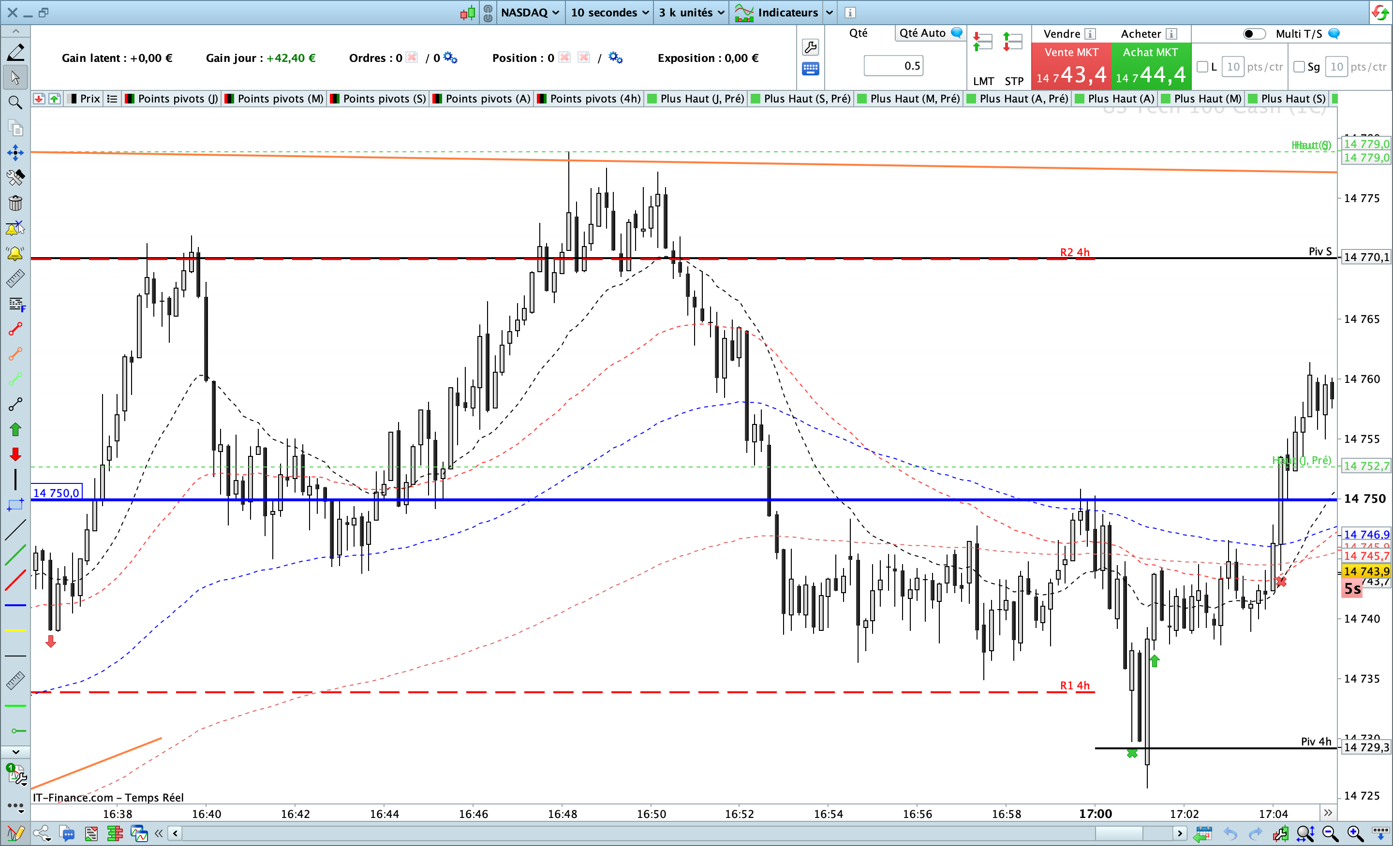Click the blue keyboard shortcut icon

[810, 69]
